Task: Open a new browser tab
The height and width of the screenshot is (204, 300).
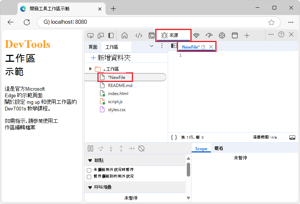Action: point(113,9)
